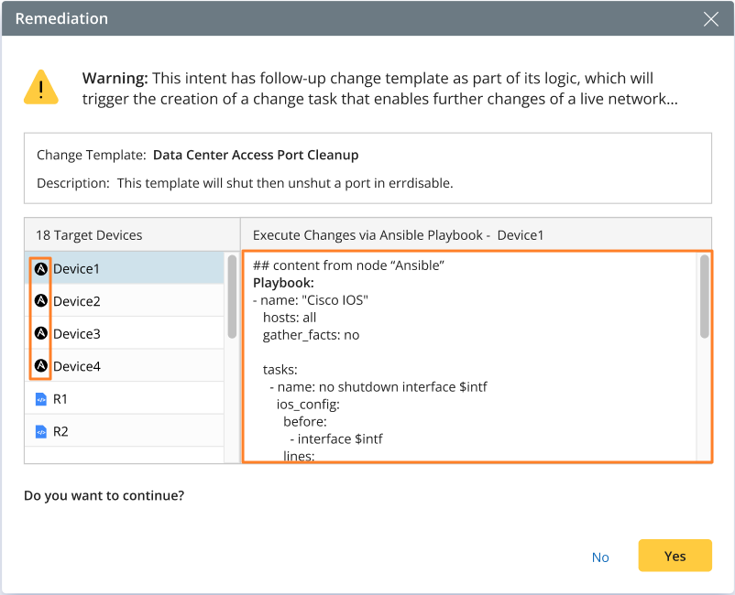
Task: Click the Ansible icon beside Device4
Action: click(x=40, y=366)
